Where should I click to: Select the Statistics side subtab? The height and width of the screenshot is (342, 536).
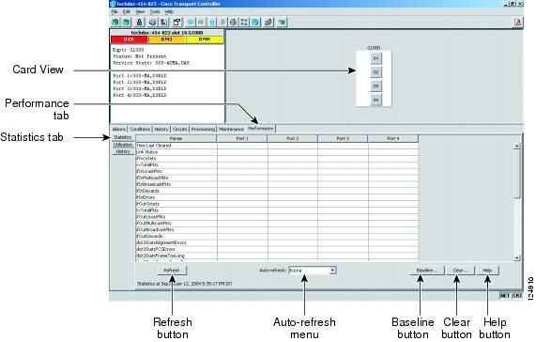click(x=123, y=137)
